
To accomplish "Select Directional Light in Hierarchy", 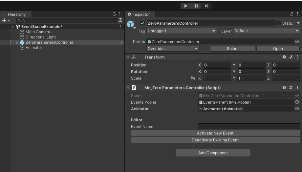I will [41, 37].
